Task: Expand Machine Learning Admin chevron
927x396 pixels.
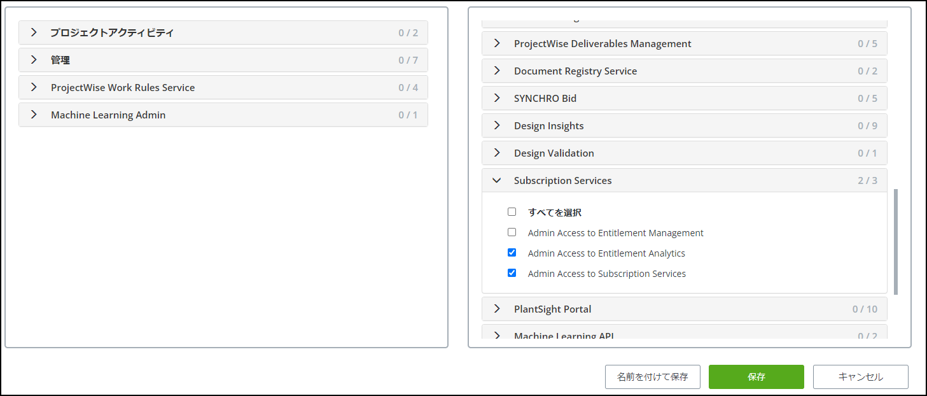Action: click(34, 115)
